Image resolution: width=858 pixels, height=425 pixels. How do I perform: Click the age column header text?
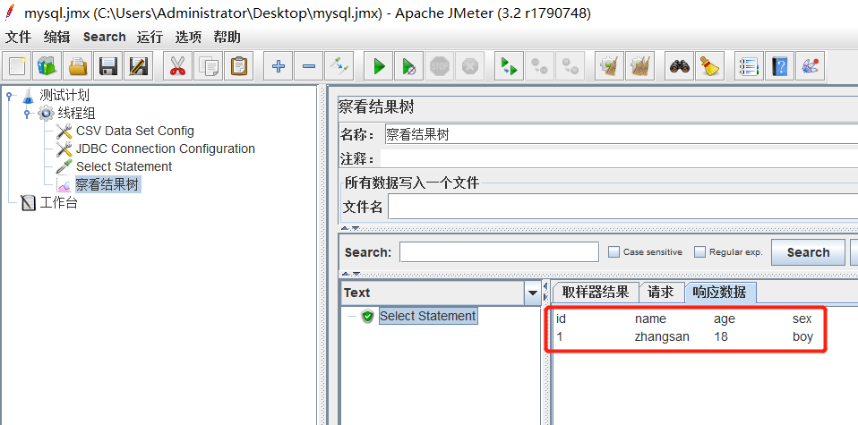coord(724,319)
